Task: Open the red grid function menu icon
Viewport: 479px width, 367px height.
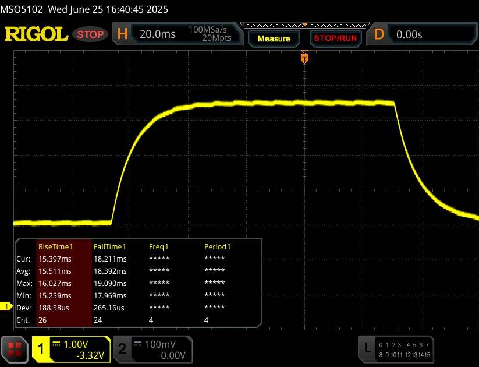Action: tap(15, 350)
